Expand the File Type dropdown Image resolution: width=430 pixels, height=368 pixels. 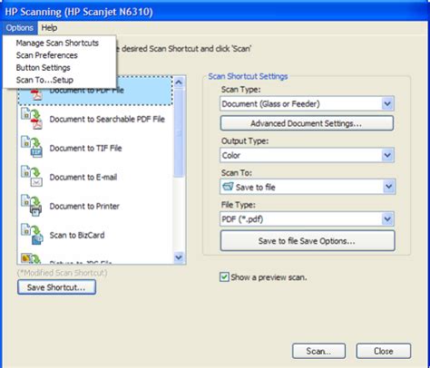click(387, 219)
